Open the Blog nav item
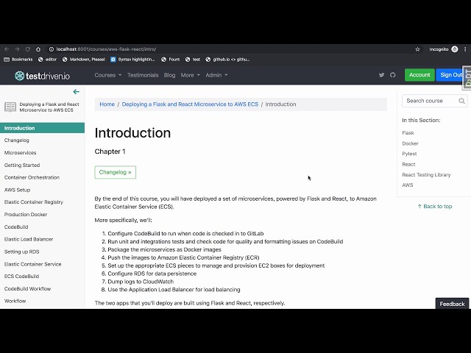The image size is (471, 353). tap(169, 75)
